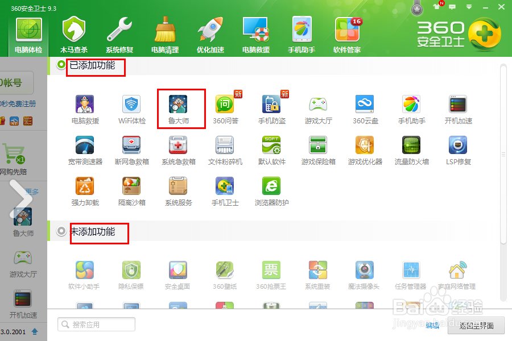
Task: Add 安全桌面 feature
Action: (x=177, y=275)
